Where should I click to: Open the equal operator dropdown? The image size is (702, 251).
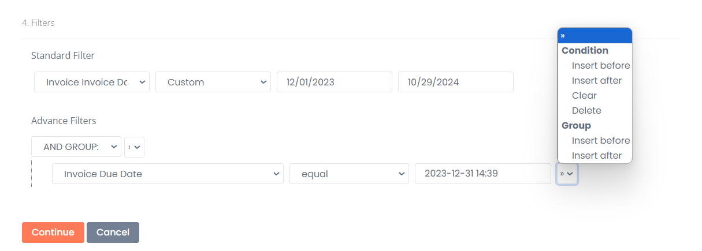tap(349, 174)
